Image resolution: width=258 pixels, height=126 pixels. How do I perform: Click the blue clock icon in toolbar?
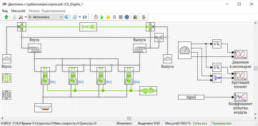(x=127, y=17)
